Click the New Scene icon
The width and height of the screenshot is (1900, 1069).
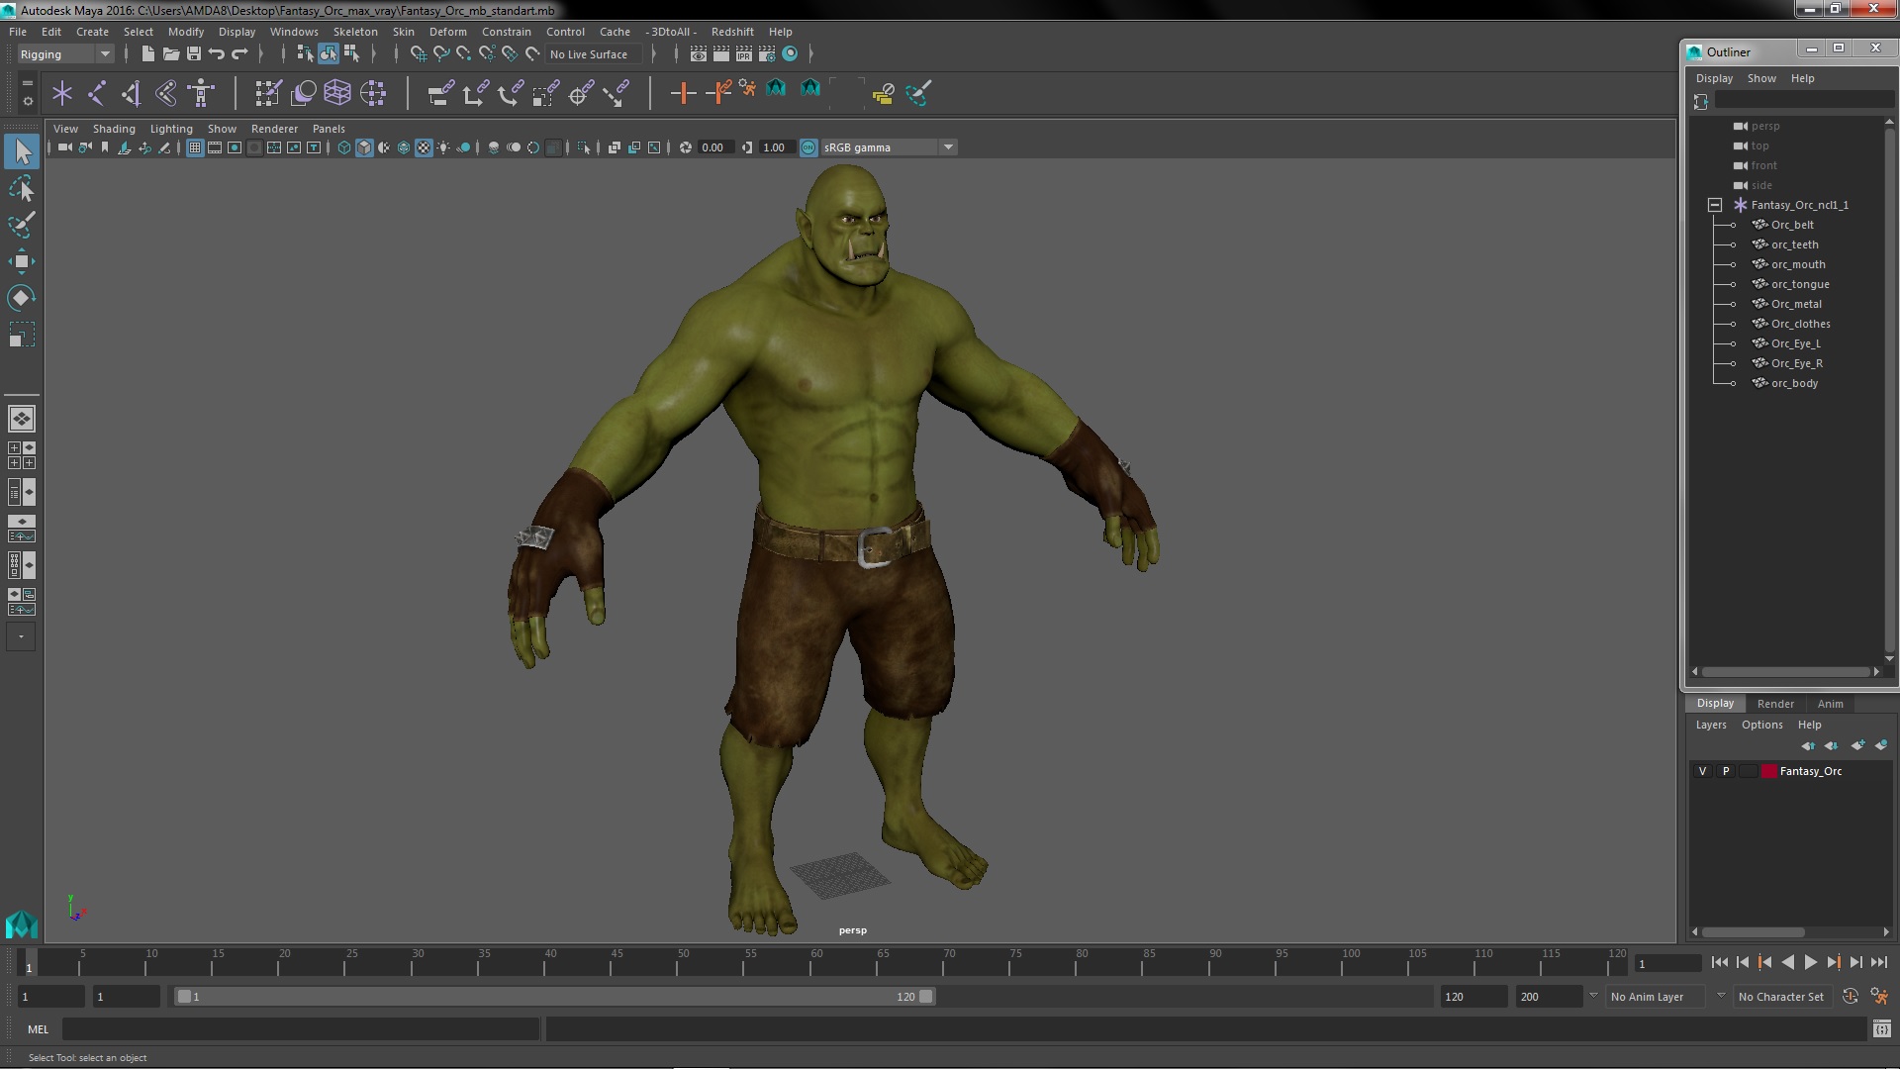tap(147, 54)
